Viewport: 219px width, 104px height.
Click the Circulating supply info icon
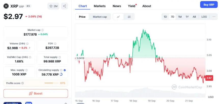pyautogui.click(x=61, y=70)
